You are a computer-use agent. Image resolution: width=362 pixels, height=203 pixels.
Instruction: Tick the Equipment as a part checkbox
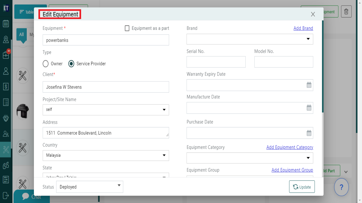127,28
